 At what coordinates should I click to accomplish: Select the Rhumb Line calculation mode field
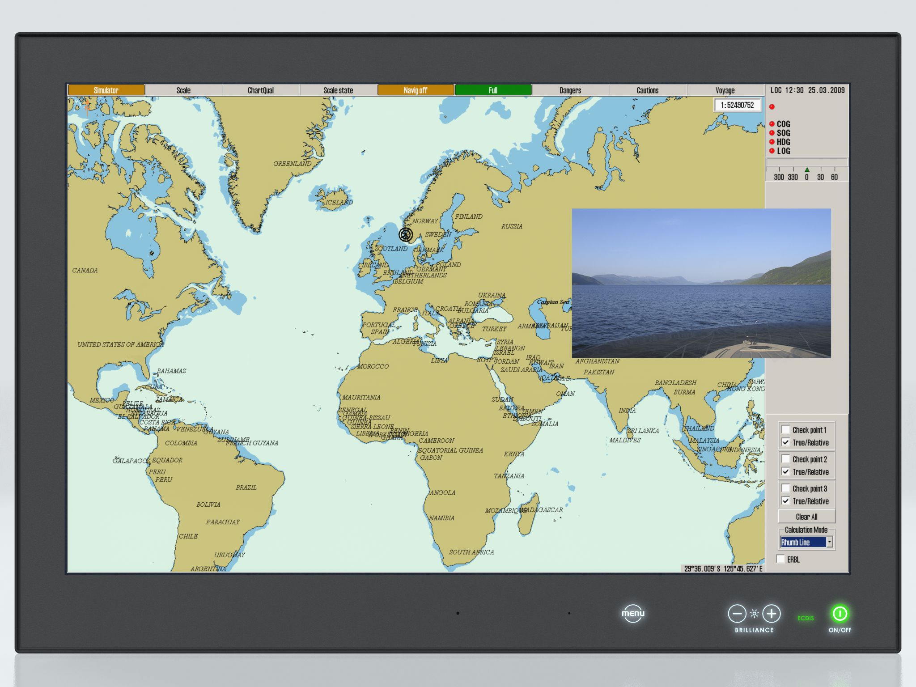click(x=803, y=542)
